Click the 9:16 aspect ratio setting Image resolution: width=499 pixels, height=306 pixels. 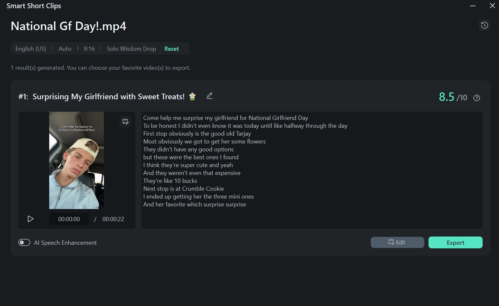pyautogui.click(x=89, y=49)
